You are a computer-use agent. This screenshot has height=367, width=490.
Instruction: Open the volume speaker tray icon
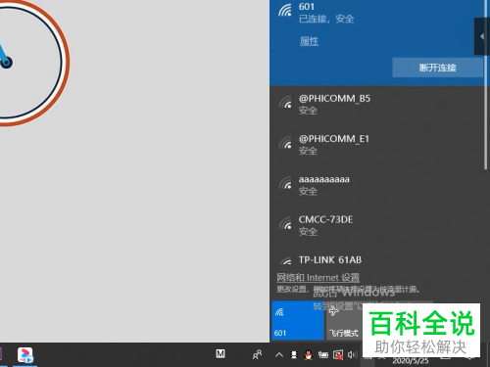(x=353, y=354)
